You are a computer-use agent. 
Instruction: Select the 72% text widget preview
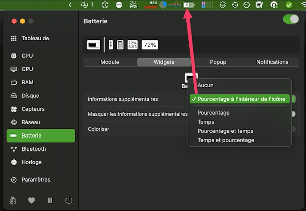click(x=149, y=44)
